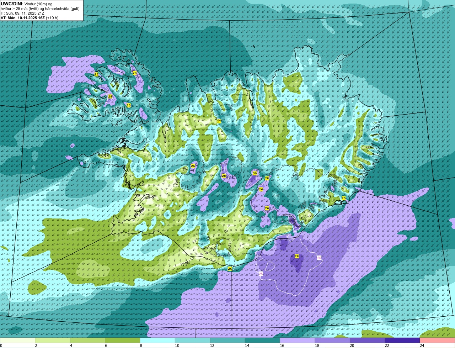Click the yellow "28" gust label over the sea
This screenshot has height=348, width=455.
[297, 256]
